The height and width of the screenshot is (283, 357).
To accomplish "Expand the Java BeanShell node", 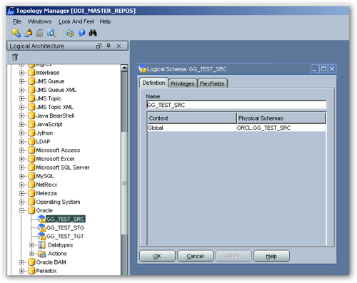I will (22, 115).
